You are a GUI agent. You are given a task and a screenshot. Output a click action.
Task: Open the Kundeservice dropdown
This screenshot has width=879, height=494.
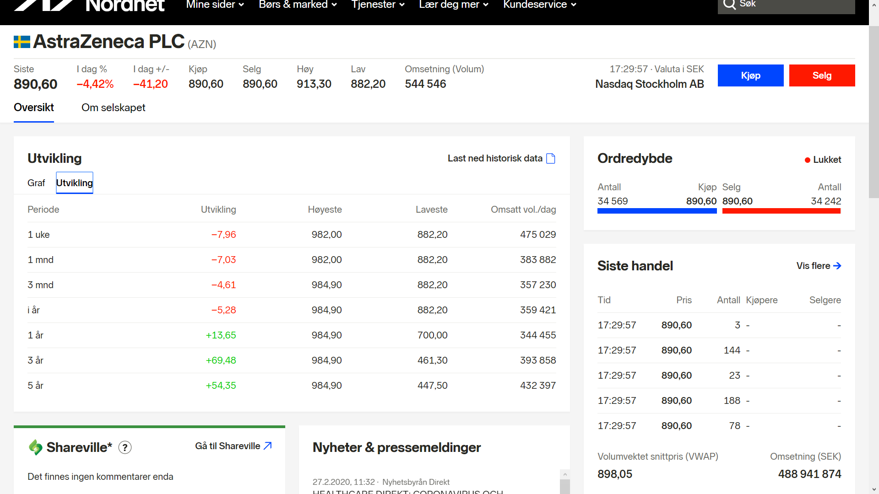coord(540,5)
